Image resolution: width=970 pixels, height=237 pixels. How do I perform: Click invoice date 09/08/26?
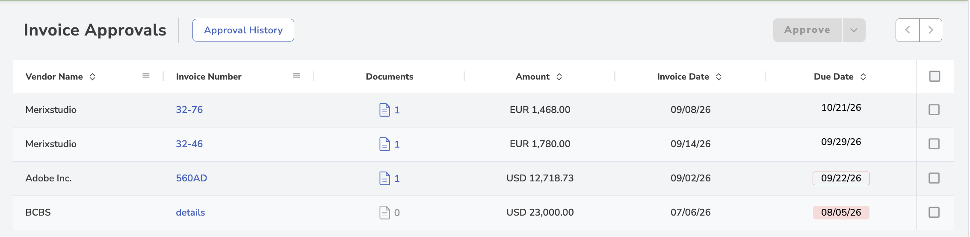click(x=691, y=110)
